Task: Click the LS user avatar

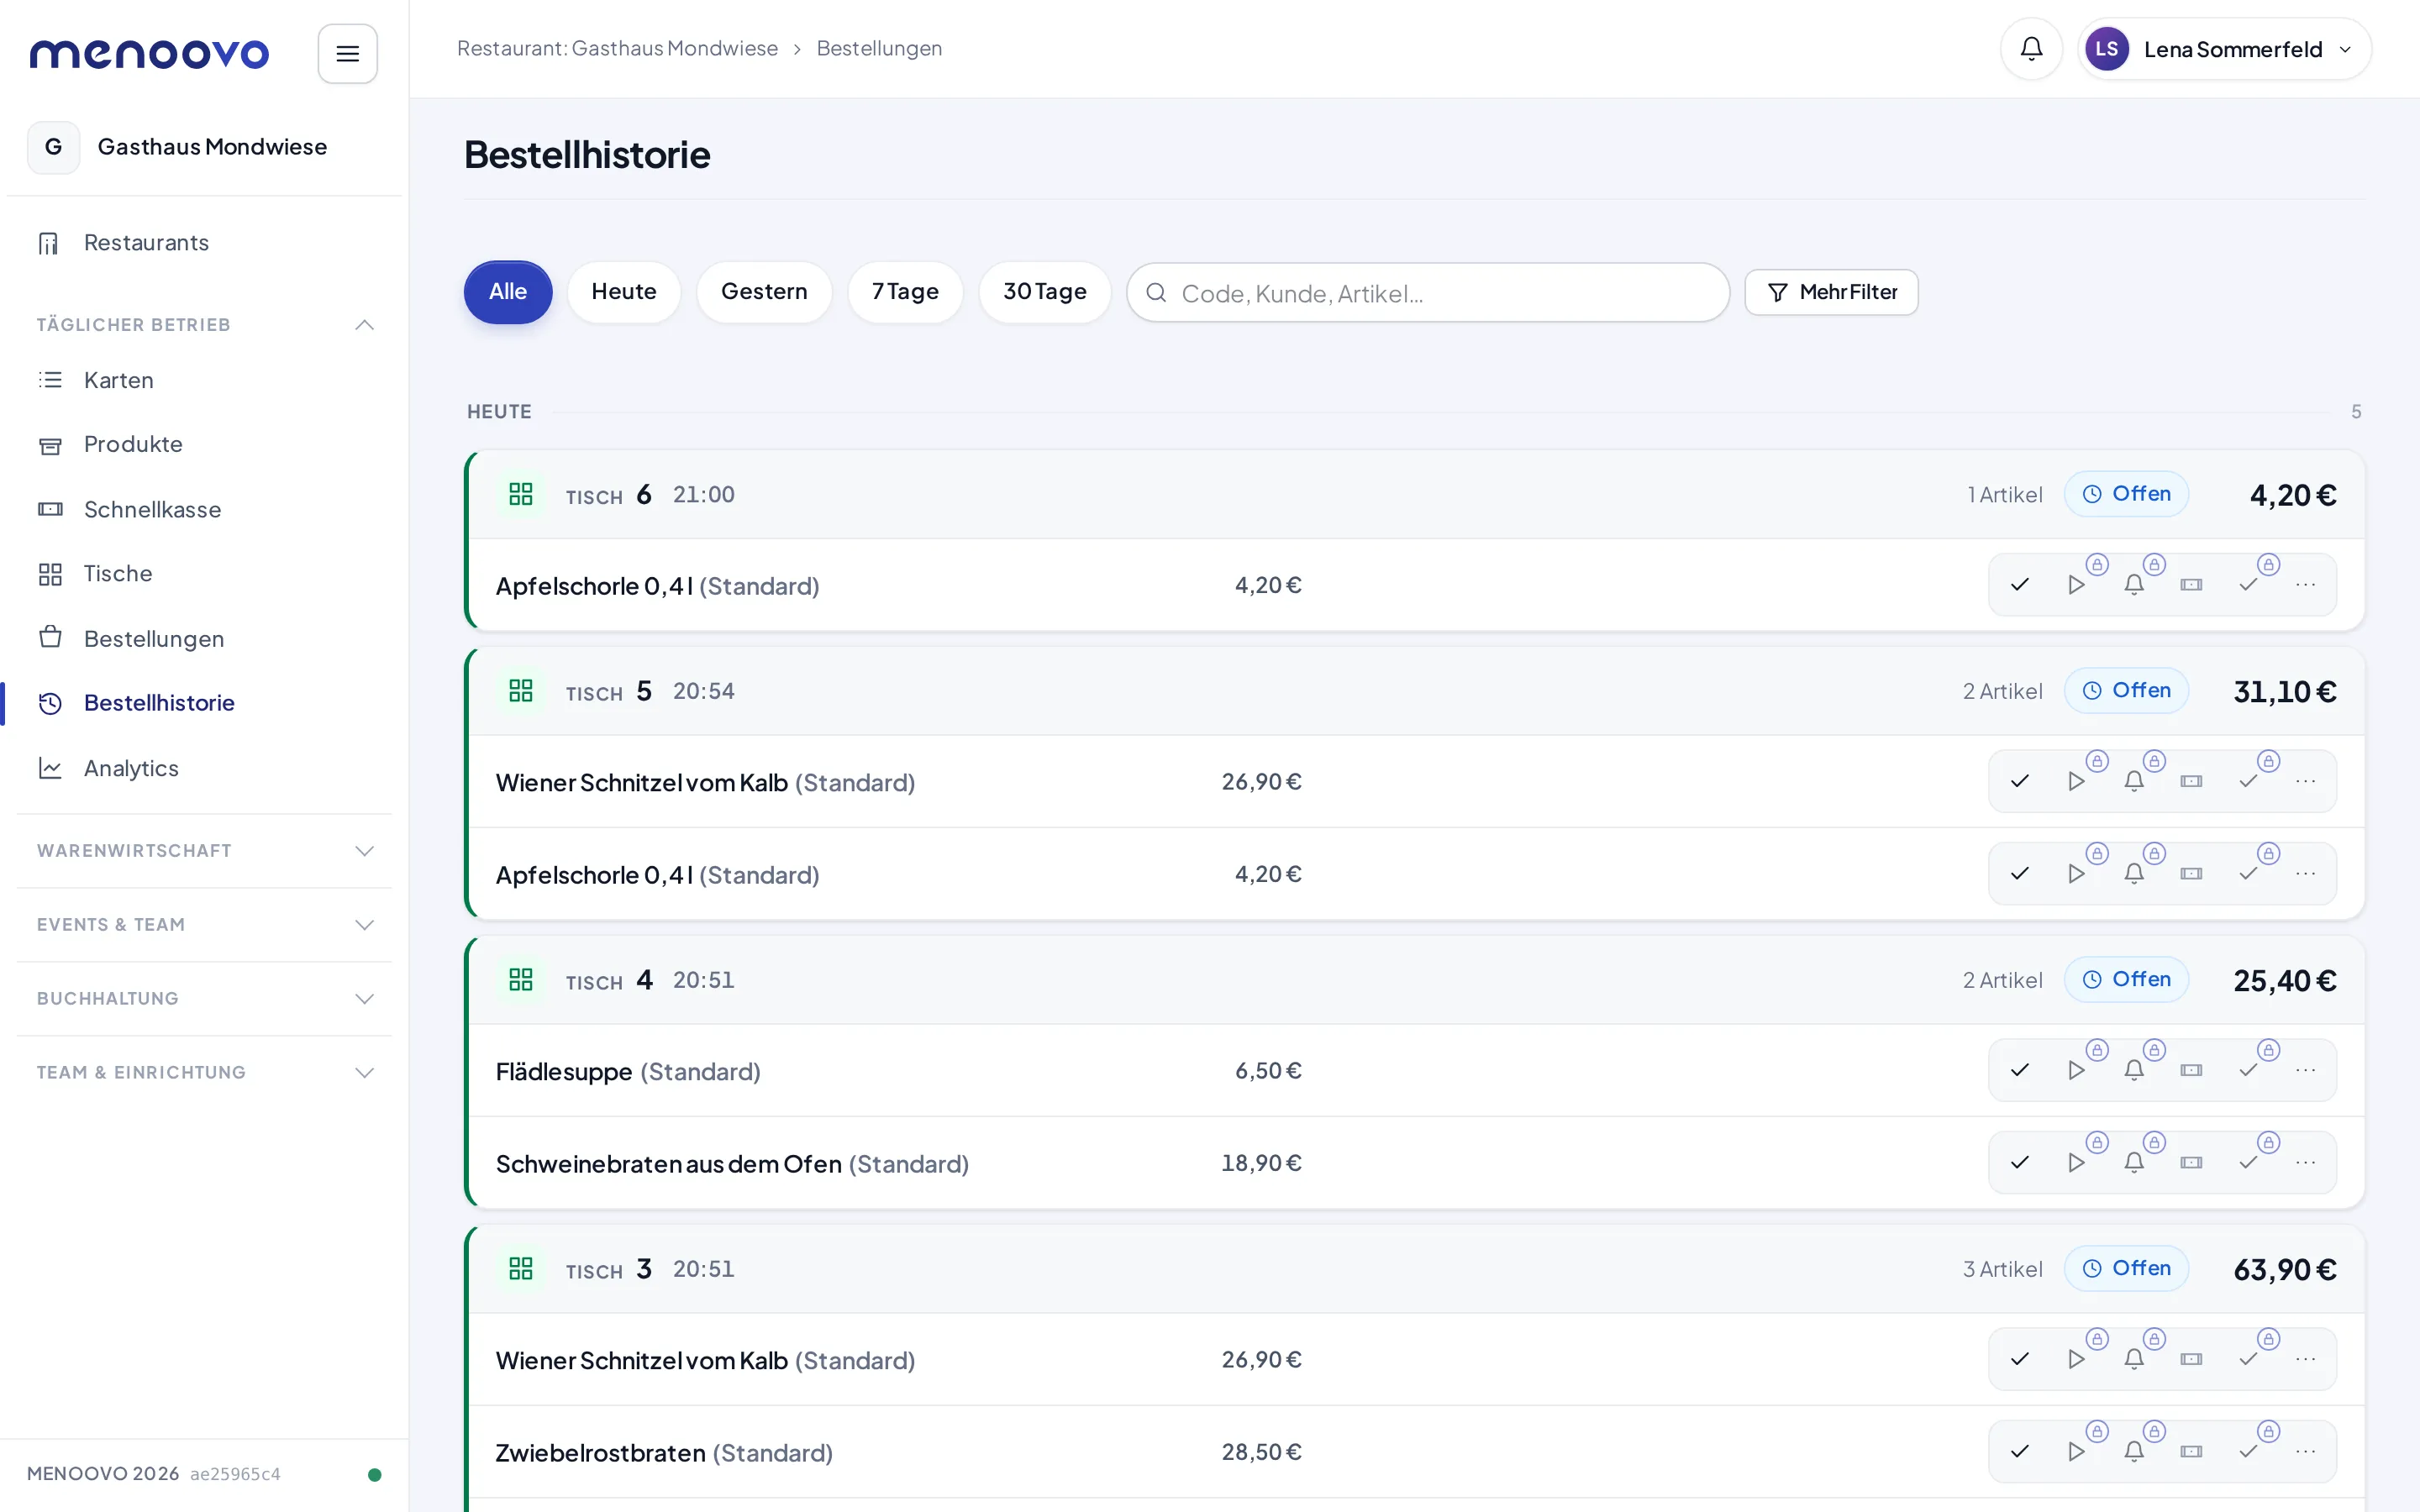Action: point(2106,49)
